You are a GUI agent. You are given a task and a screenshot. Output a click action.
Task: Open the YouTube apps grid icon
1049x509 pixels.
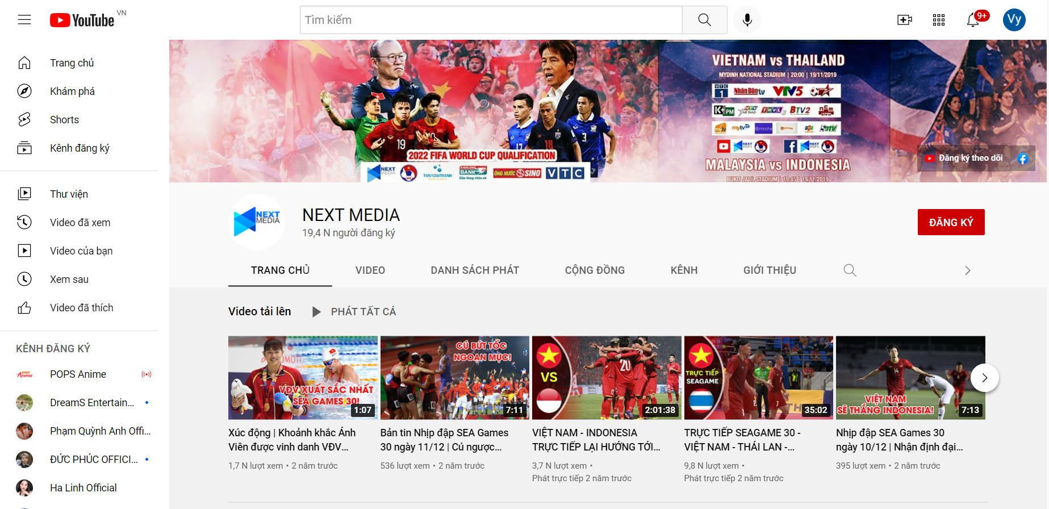coord(939,20)
